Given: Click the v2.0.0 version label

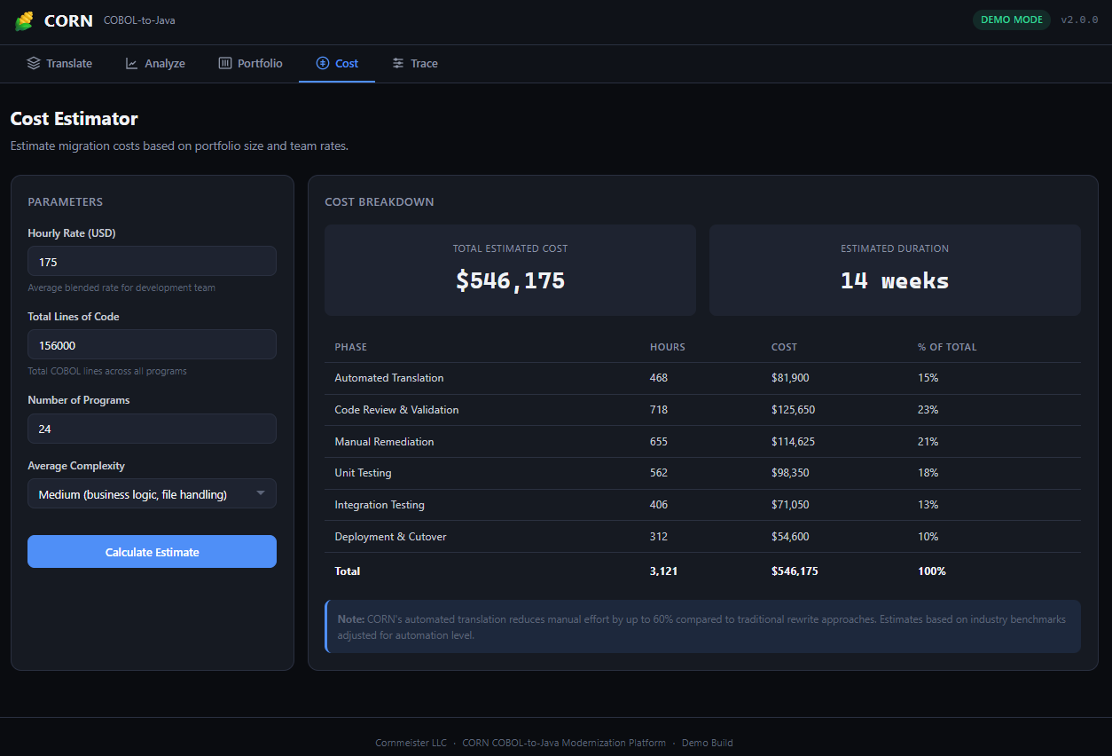Looking at the screenshot, I should click(x=1079, y=19).
